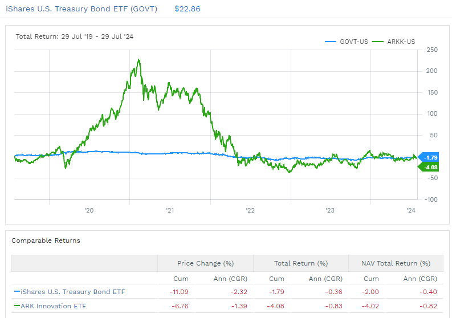Viewport: 452px width, 318px height.
Task: Click the -100 y-axis label
Action: [x=431, y=199]
